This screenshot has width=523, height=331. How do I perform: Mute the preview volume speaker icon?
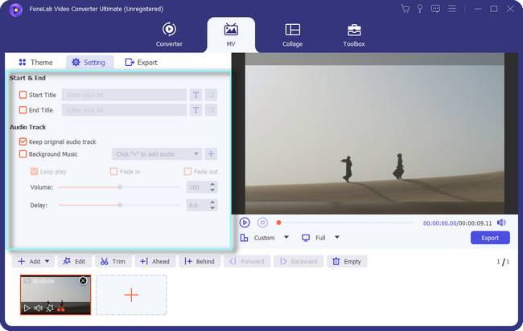(501, 223)
